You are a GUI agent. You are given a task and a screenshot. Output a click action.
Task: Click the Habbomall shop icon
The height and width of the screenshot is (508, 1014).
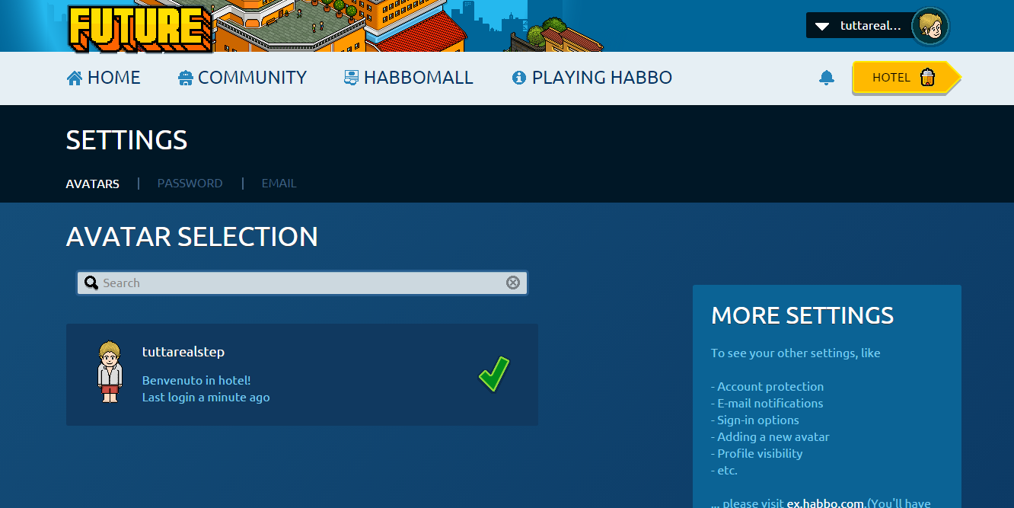351,77
